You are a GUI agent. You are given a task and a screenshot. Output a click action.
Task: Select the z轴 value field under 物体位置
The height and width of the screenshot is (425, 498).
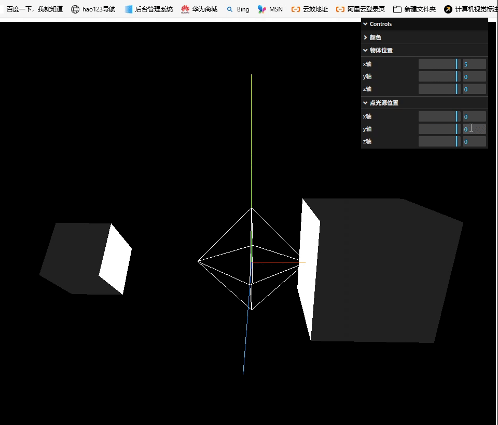click(x=474, y=89)
